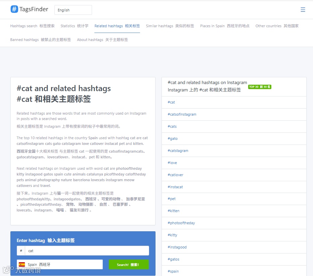Click the green Search! button
Screen dimensions: 313x276
coord(129,265)
